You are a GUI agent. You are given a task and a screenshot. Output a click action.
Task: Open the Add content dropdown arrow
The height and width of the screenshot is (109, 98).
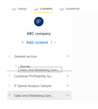click(x=55, y=42)
